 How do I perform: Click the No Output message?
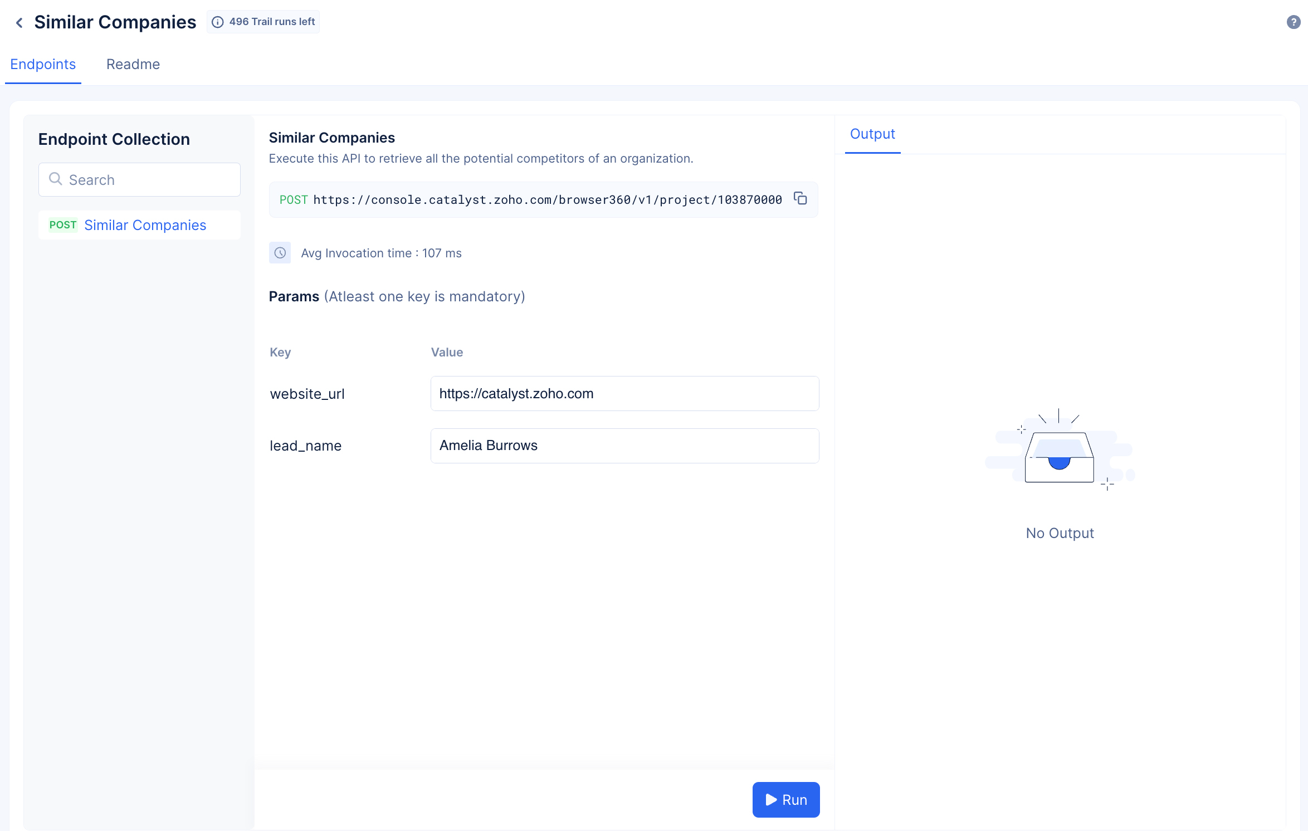tap(1060, 533)
